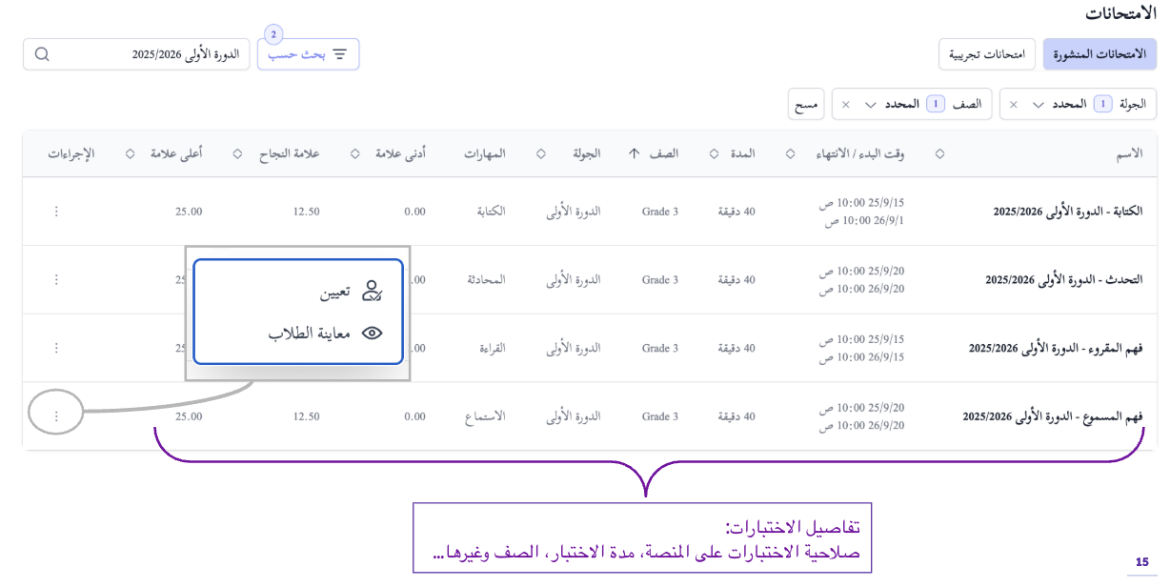The image size is (1170, 587).
Task: Open actions menu for فهم المقروء row
Action: click(x=56, y=348)
